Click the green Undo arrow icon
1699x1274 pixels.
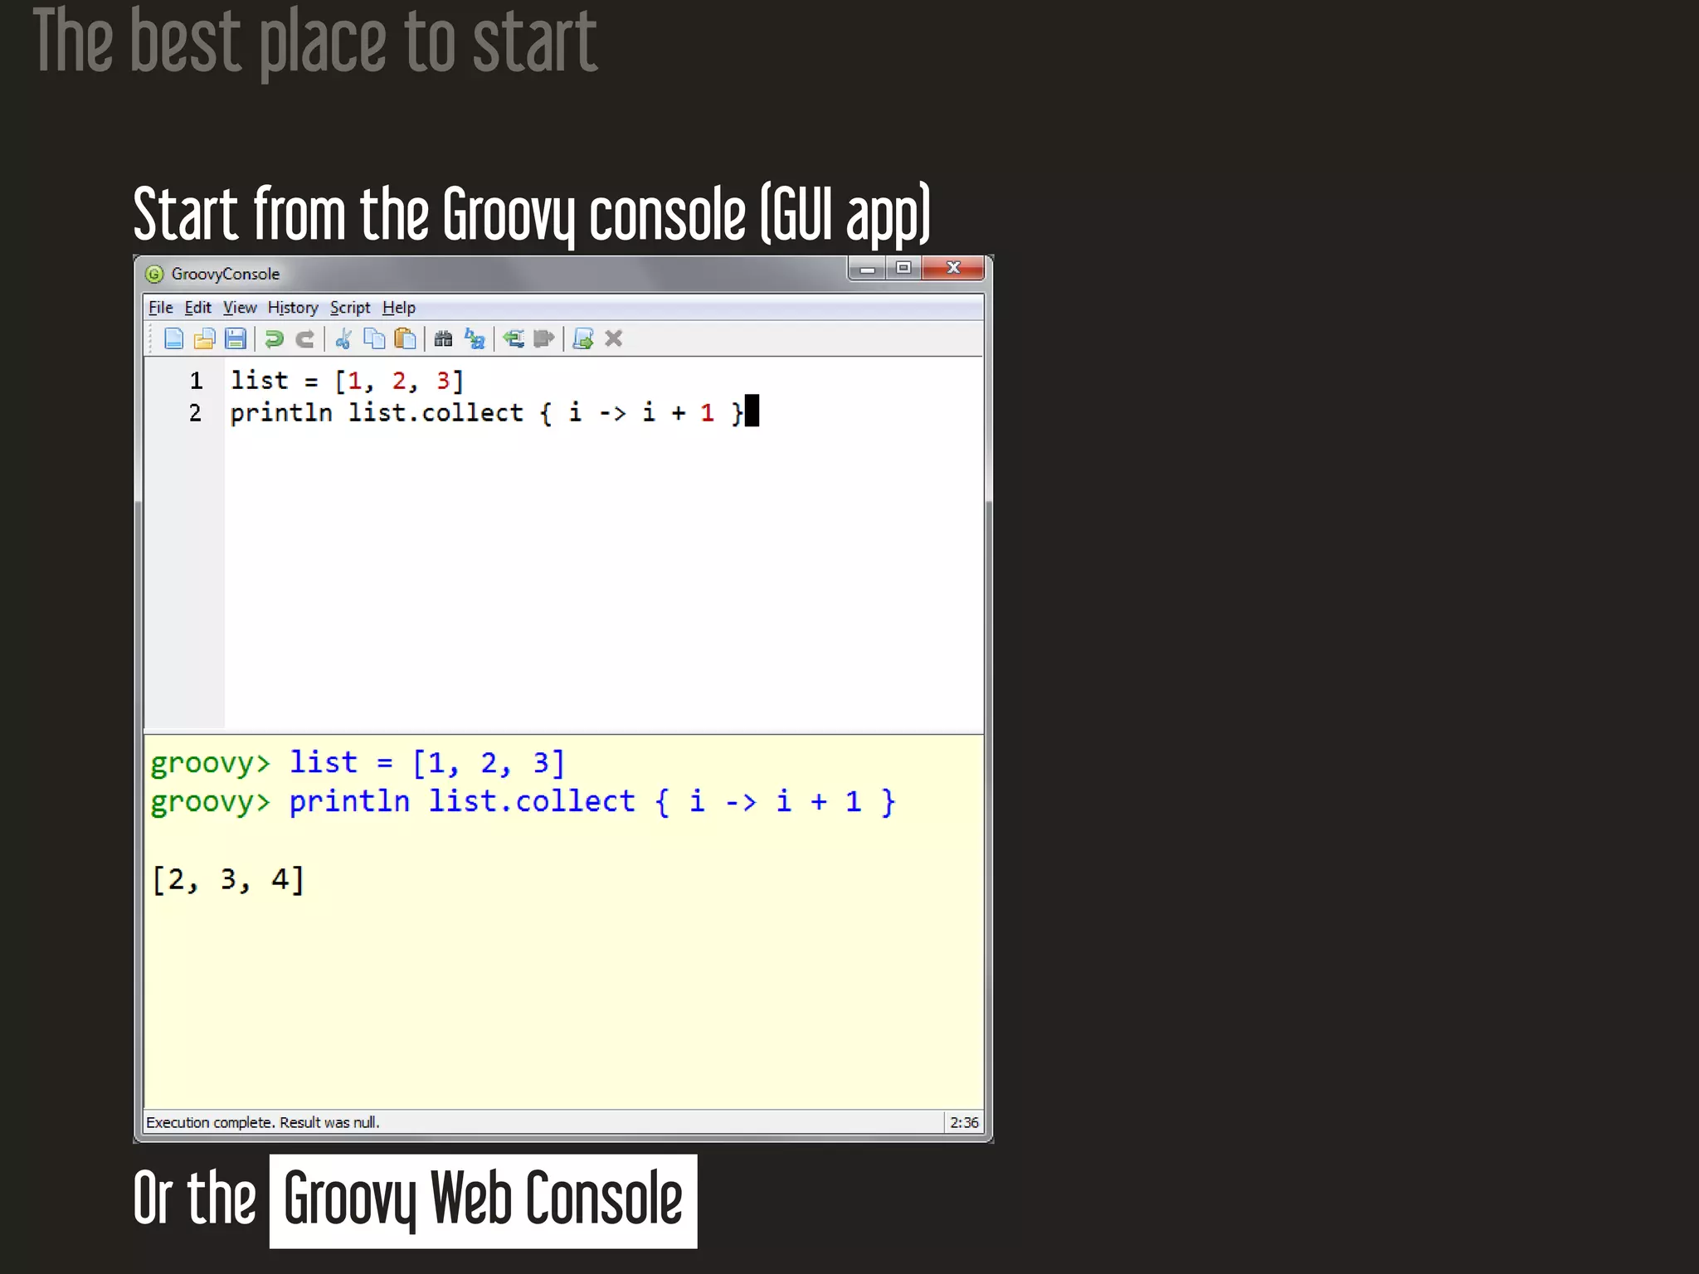tap(274, 338)
